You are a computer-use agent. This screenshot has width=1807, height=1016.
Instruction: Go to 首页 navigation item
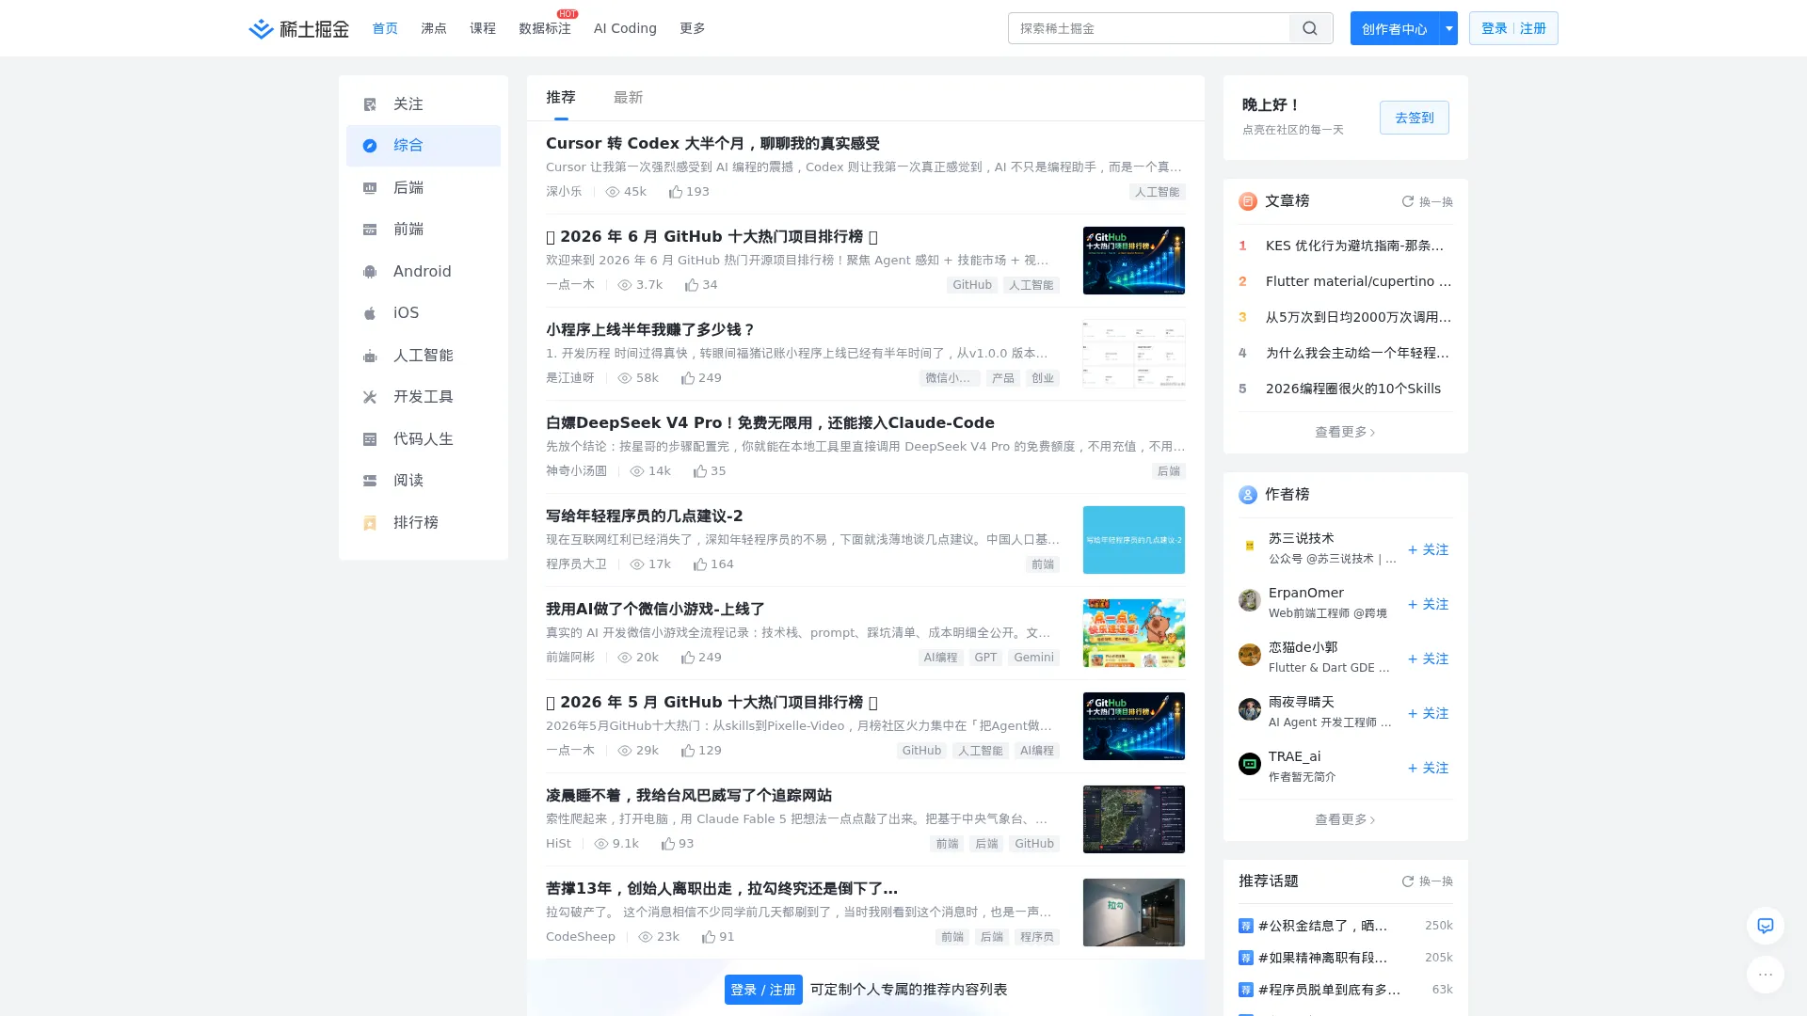385,28
